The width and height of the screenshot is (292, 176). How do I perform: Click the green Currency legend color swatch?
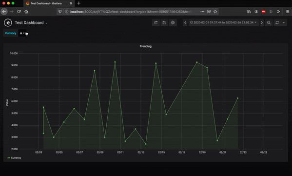click(9, 158)
